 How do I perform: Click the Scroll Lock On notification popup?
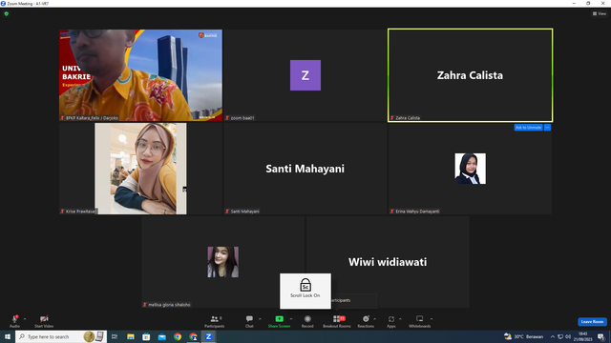click(x=305, y=291)
